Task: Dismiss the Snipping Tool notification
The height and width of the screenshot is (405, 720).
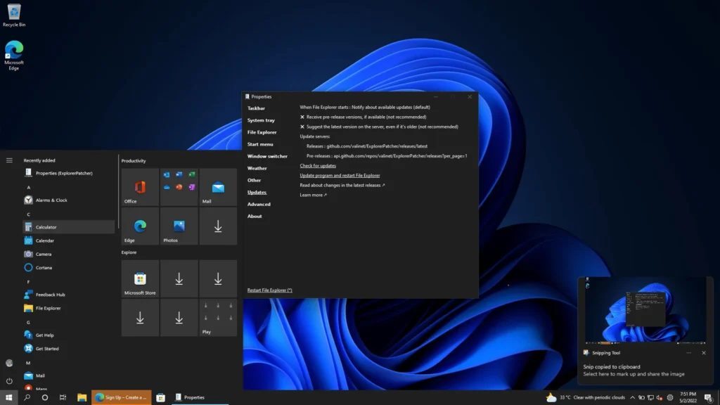Action: coord(703,353)
